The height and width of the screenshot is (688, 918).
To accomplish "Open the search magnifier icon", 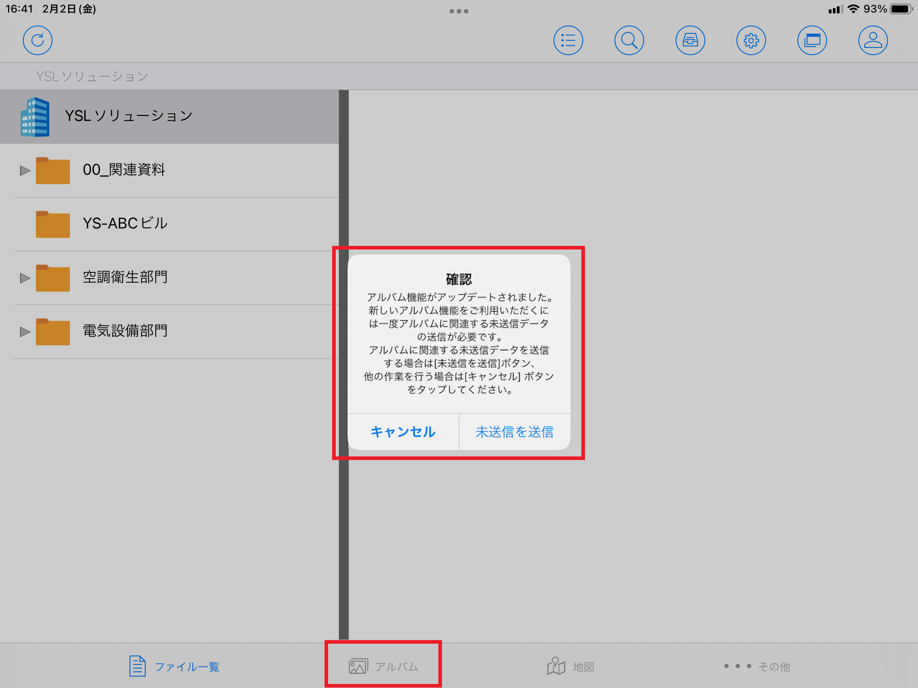I will tap(629, 40).
